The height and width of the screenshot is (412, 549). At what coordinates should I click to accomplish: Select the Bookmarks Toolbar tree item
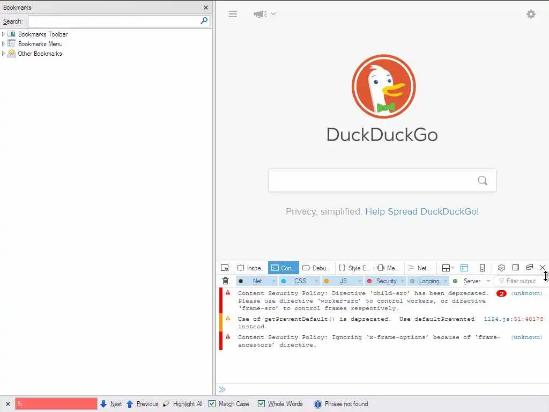[43, 34]
